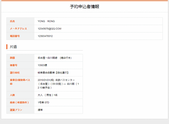The height and width of the screenshot is (124, 169).
Task: Click the name value YONG RONG
Action: coord(46,21)
